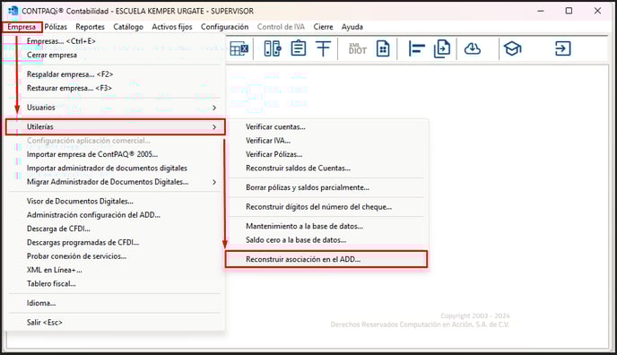The image size is (617, 355).
Task: Click the clipboard toolbar icon
Action: point(299,48)
